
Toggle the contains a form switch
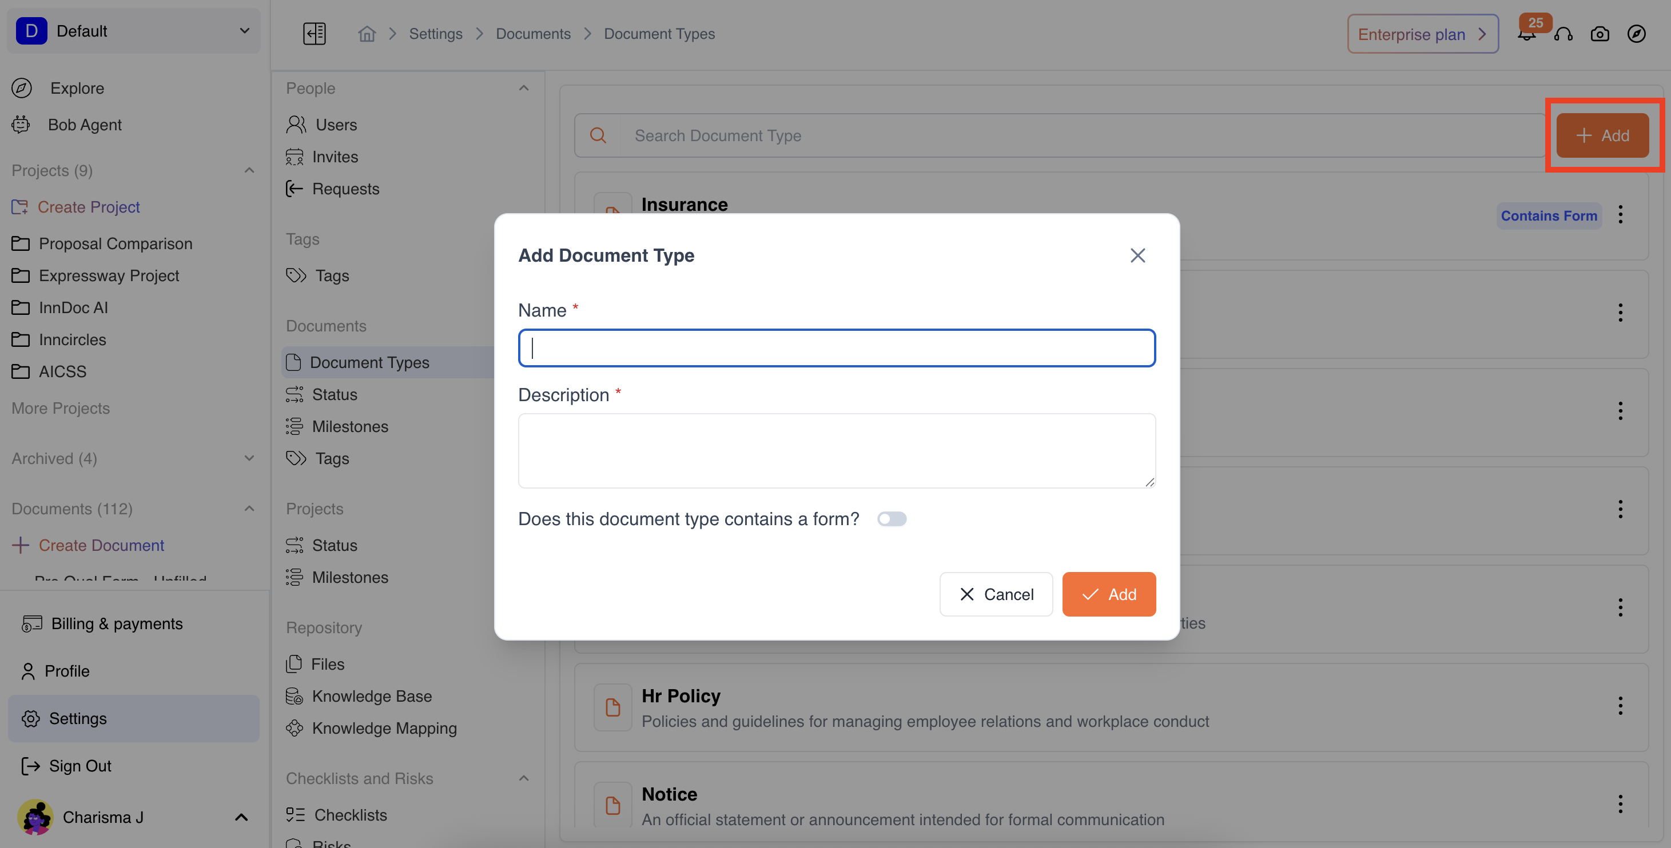tap(892, 519)
